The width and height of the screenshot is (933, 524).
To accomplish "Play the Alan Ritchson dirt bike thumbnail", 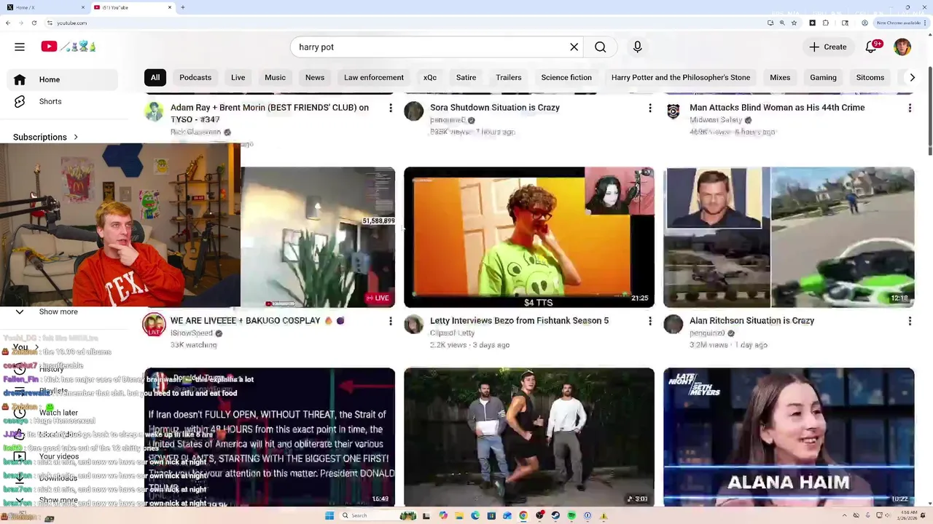I will 789,237.
